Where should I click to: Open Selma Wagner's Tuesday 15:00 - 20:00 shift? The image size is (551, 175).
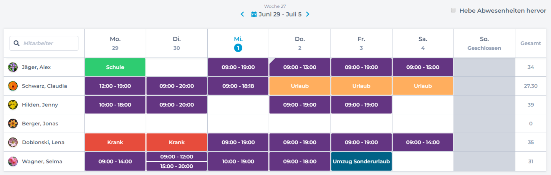pos(177,166)
